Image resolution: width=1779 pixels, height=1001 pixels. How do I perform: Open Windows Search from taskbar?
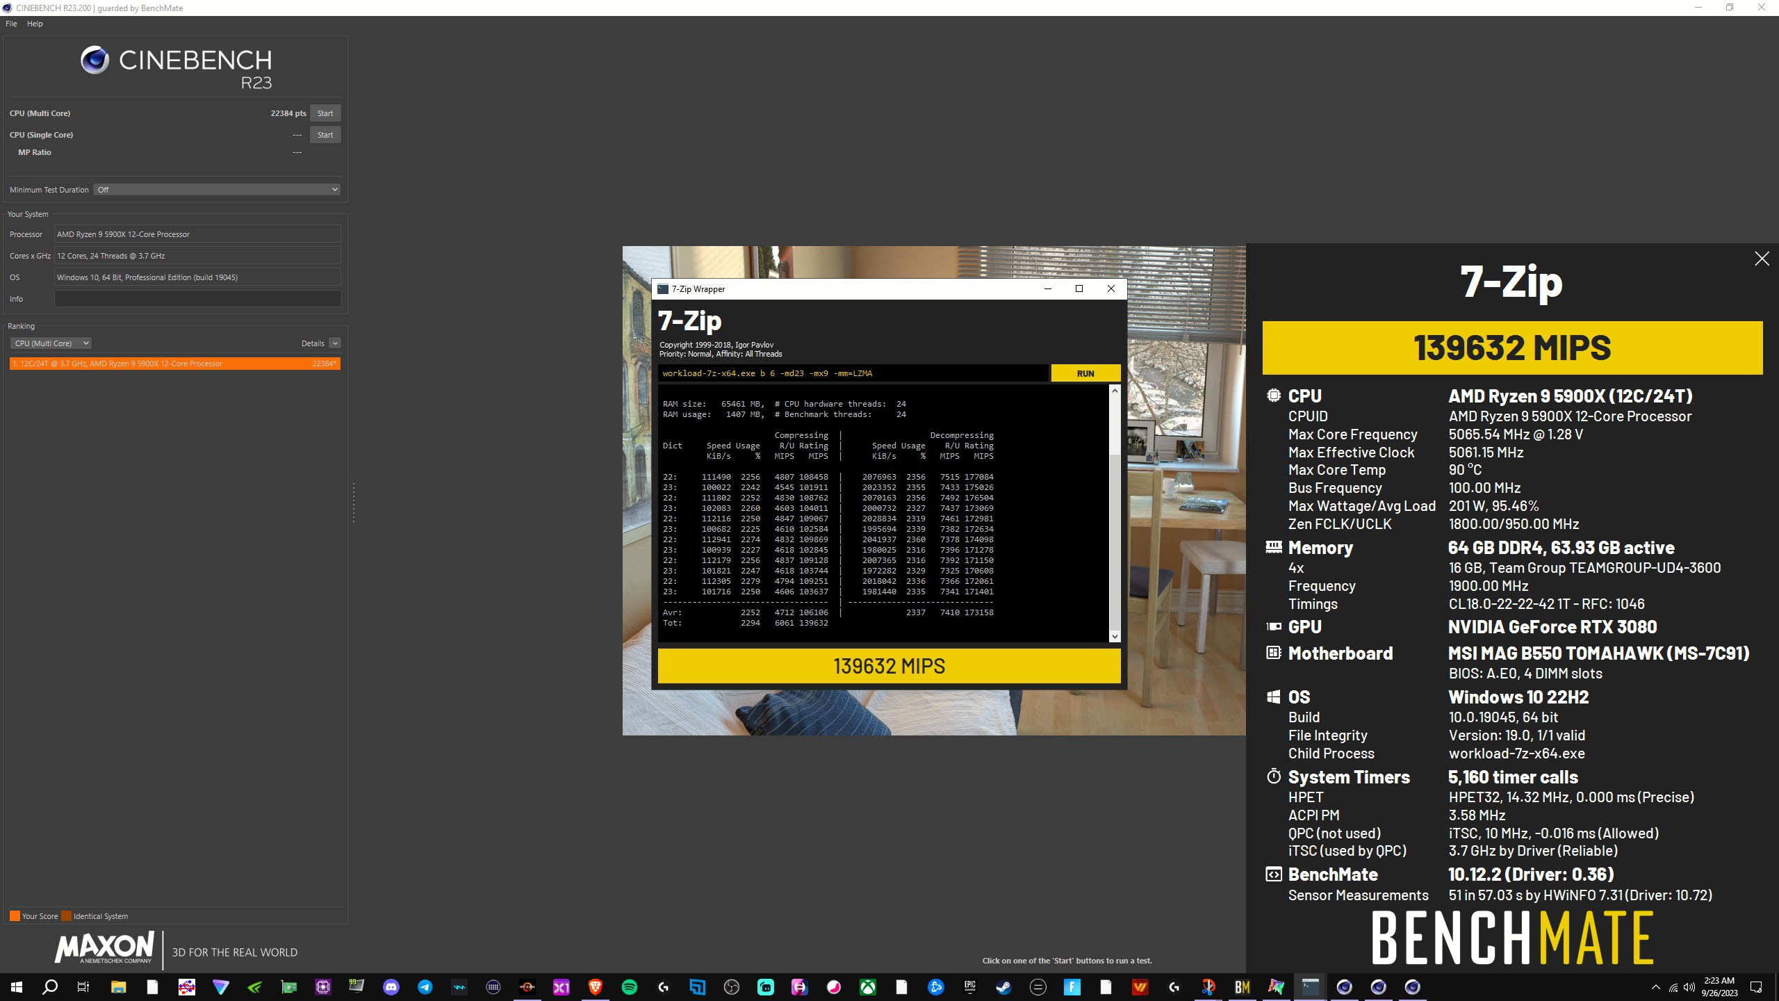pyautogui.click(x=50, y=987)
